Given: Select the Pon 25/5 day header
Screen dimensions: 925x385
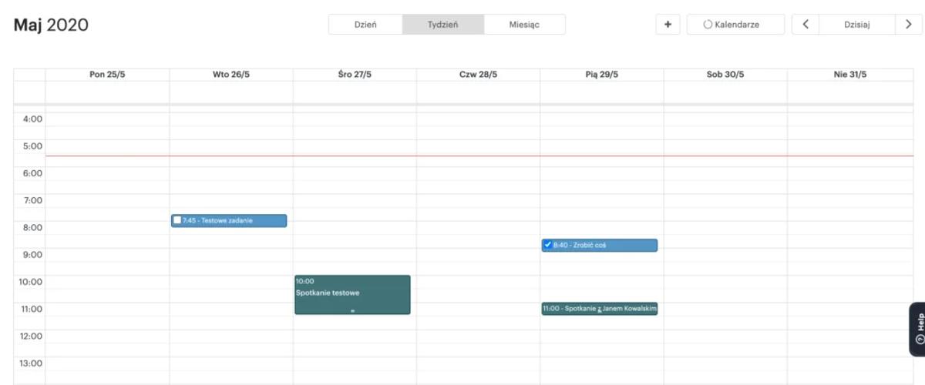Looking at the screenshot, I should [x=107, y=75].
